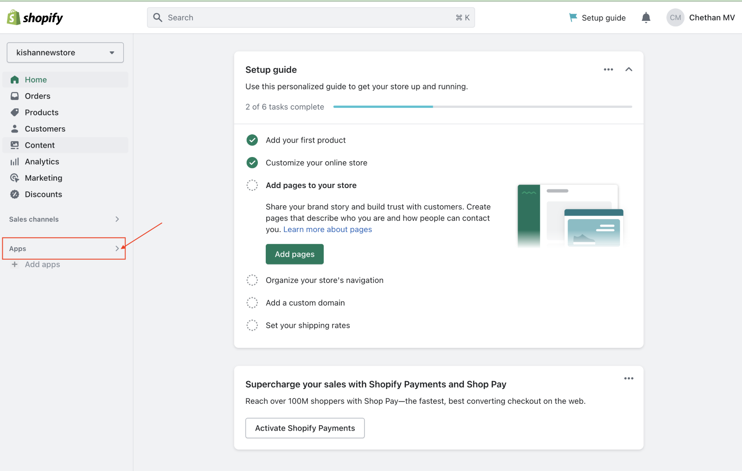Click the Setup guide flag icon

pyautogui.click(x=573, y=18)
